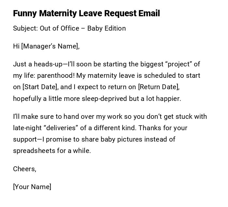This screenshot has width=228, height=207.
Task: Click the '[Your Name]' signature placeholder
Action: click(x=32, y=187)
